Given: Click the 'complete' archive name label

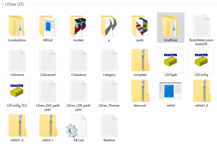Looking at the screenshot, I should 140,75.
